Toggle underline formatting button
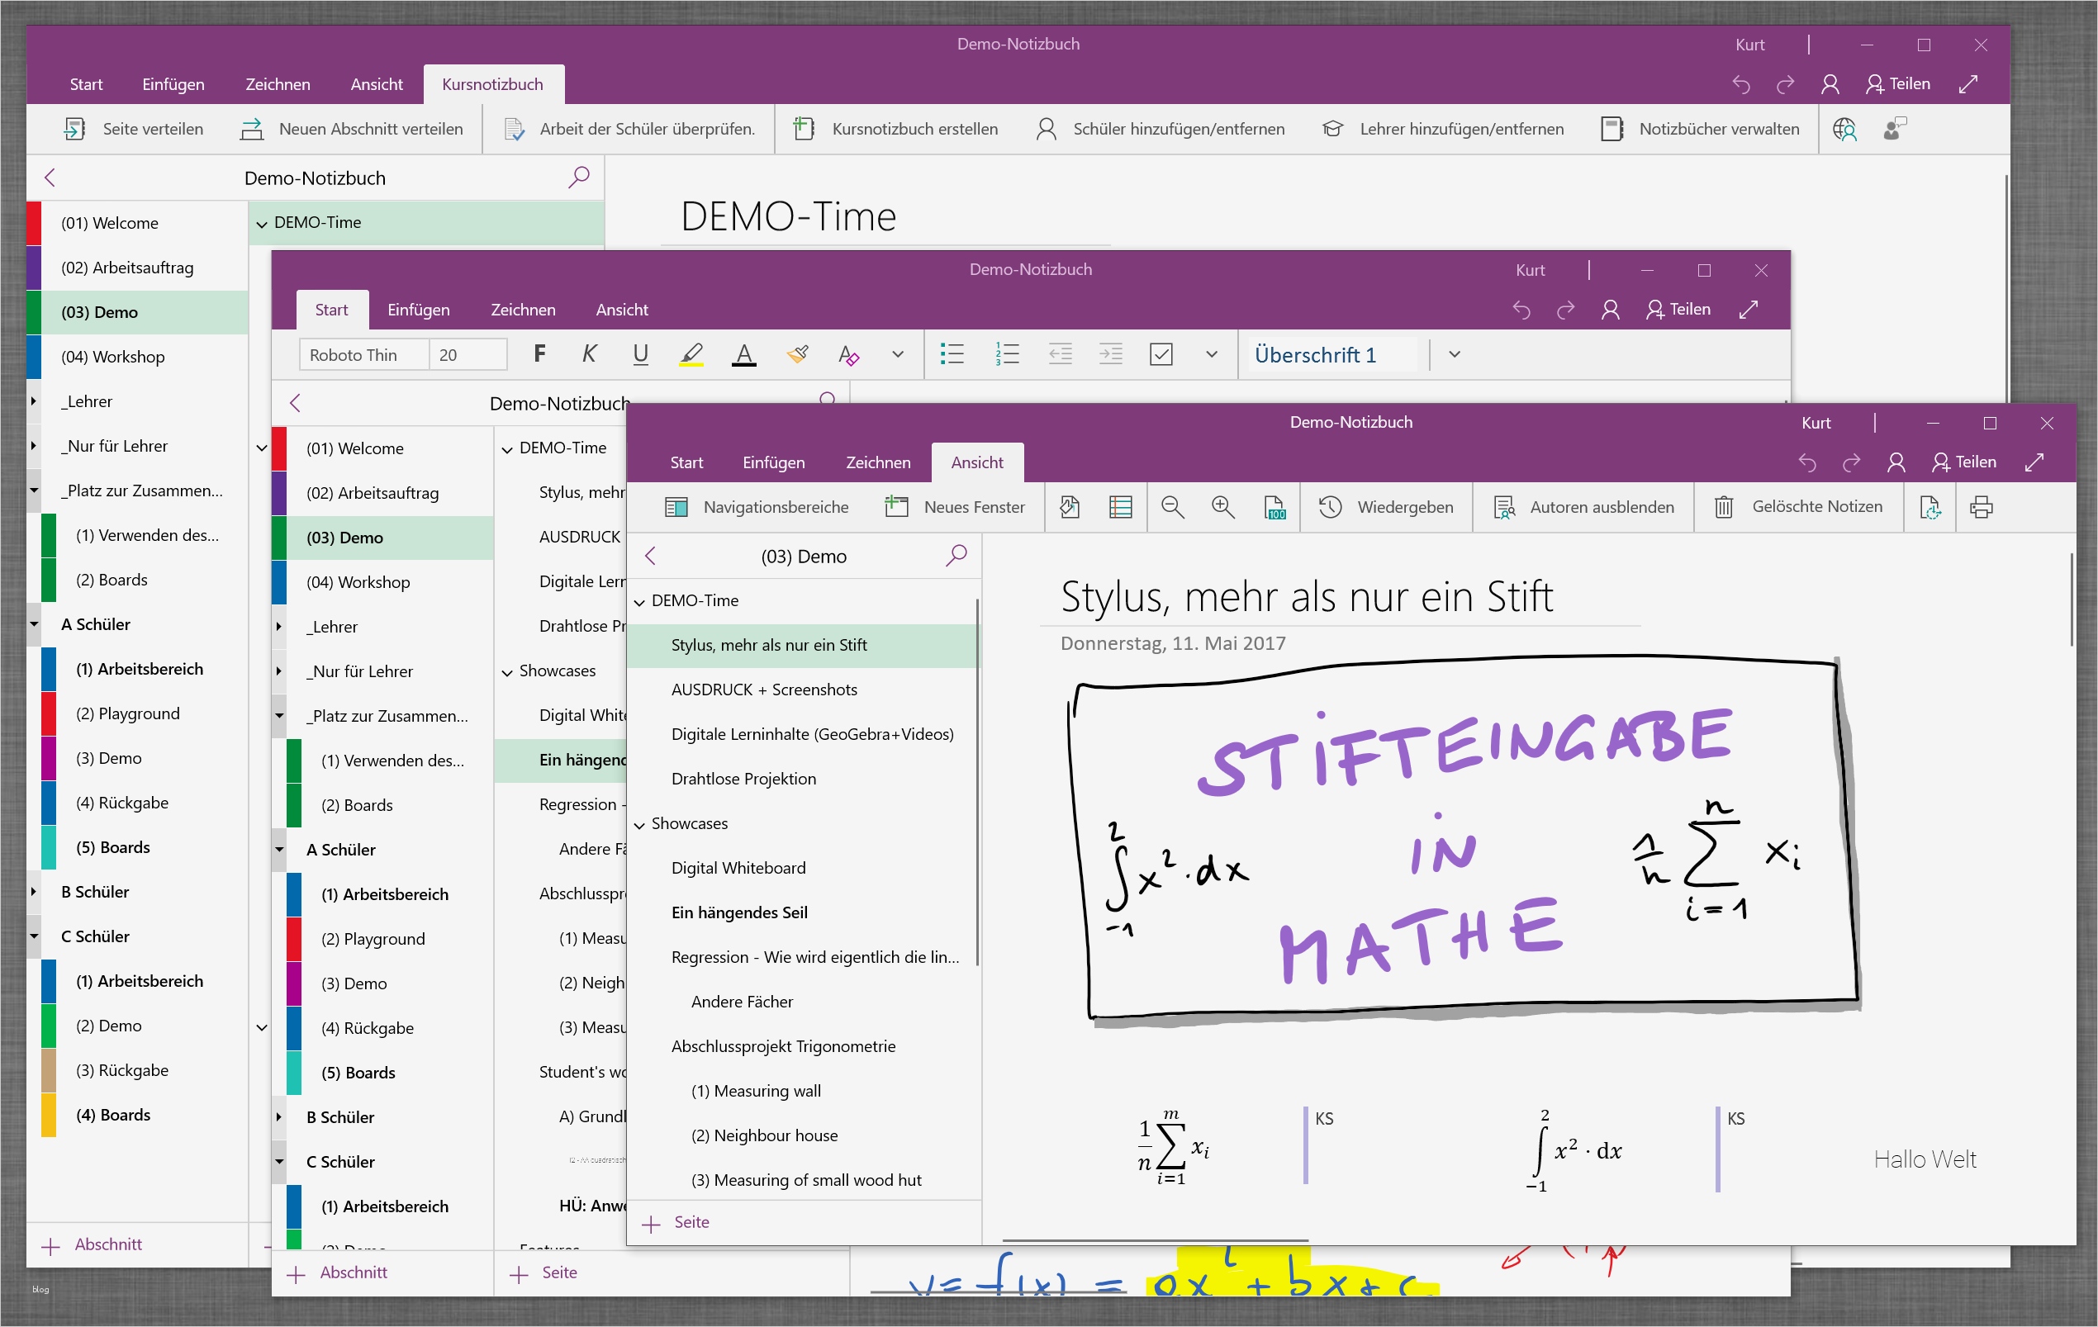 [x=640, y=353]
